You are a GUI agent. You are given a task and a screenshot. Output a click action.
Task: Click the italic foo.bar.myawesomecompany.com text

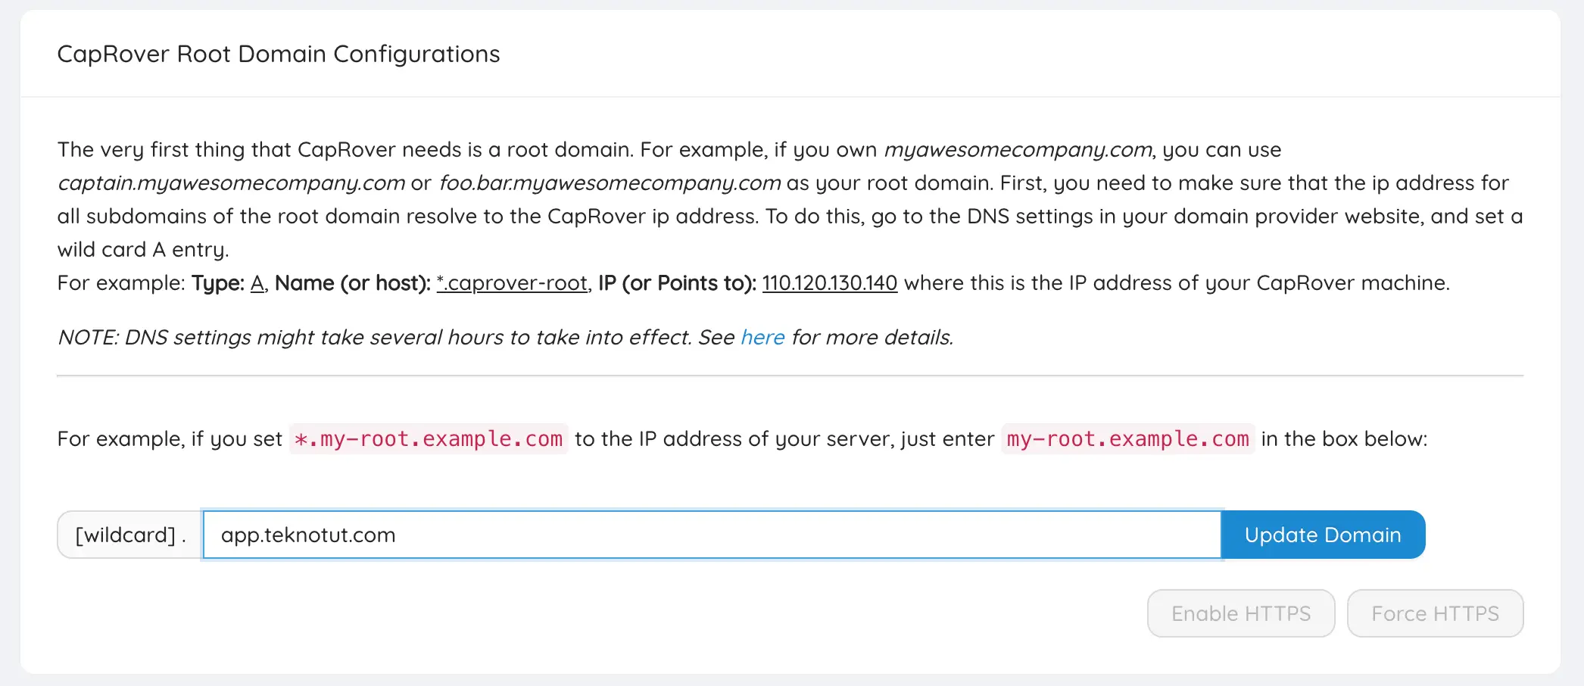(x=610, y=183)
